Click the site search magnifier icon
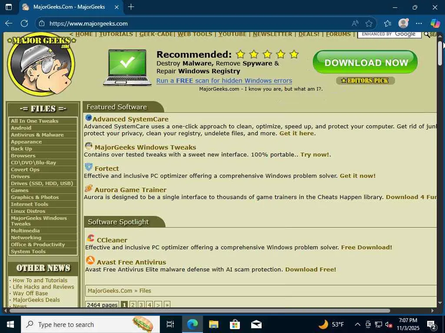Screen dimensions: 445x333 (427, 35)
